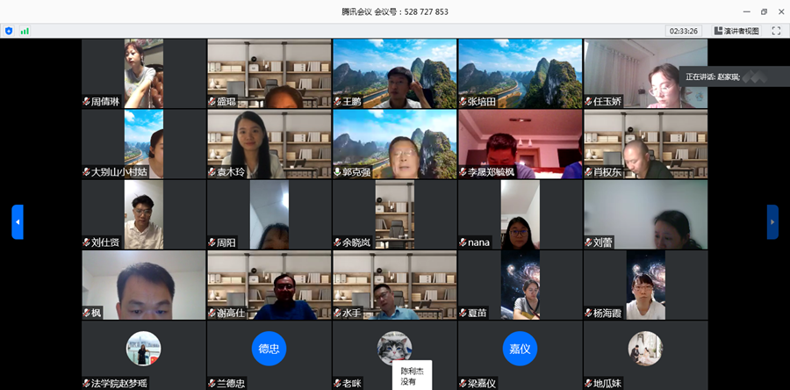
Task: Select the 德忠 blue avatar circle
Action: (269, 348)
